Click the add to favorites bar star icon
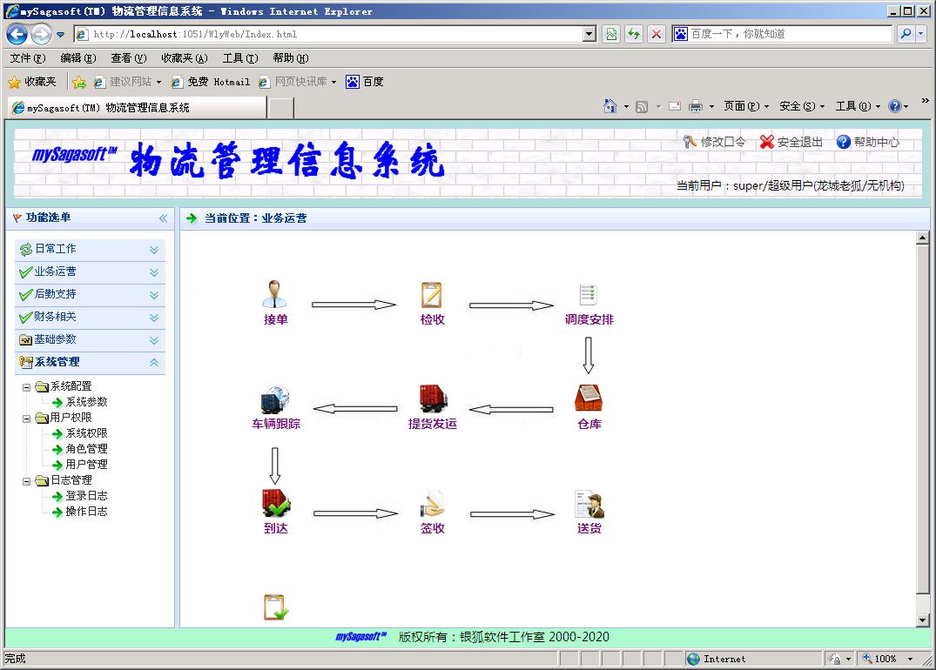This screenshot has height=670, width=936. (x=78, y=83)
